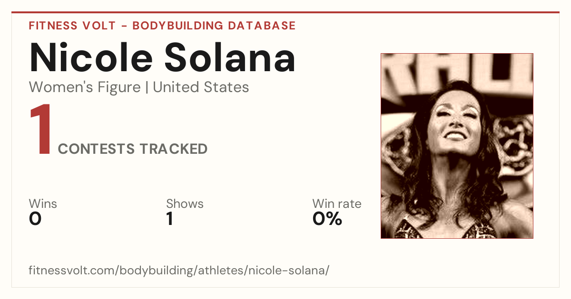The width and height of the screenshot is (571, 299).
Task: Select the Nicole Solana name heading
Action: click(162, 57)
